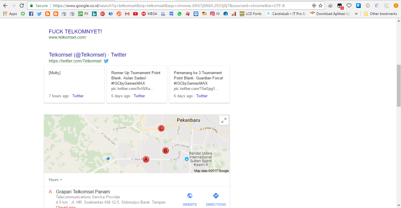This screenshot has width=401, height=208.
Task: Click map marker C
Action: click(x=161, y=128)
